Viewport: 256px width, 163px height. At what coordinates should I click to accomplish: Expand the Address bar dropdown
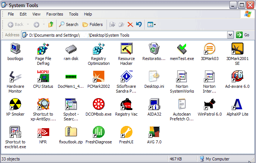pos(230,35)
